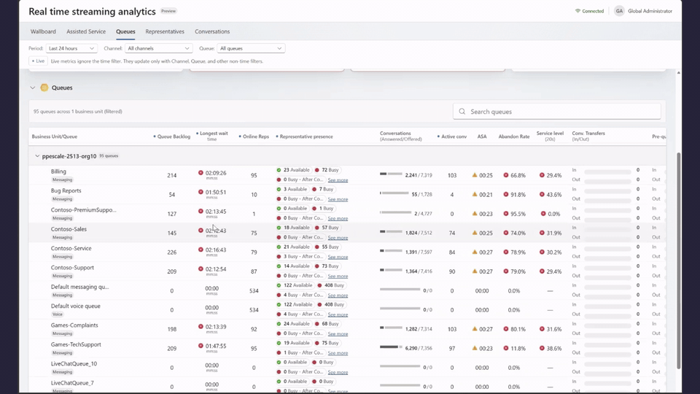This screenshot has width=700, height=394.
Task: Click Games-TechSupport longest wait red alert icon
Action: pyautogui.click(x=201, y=345)
